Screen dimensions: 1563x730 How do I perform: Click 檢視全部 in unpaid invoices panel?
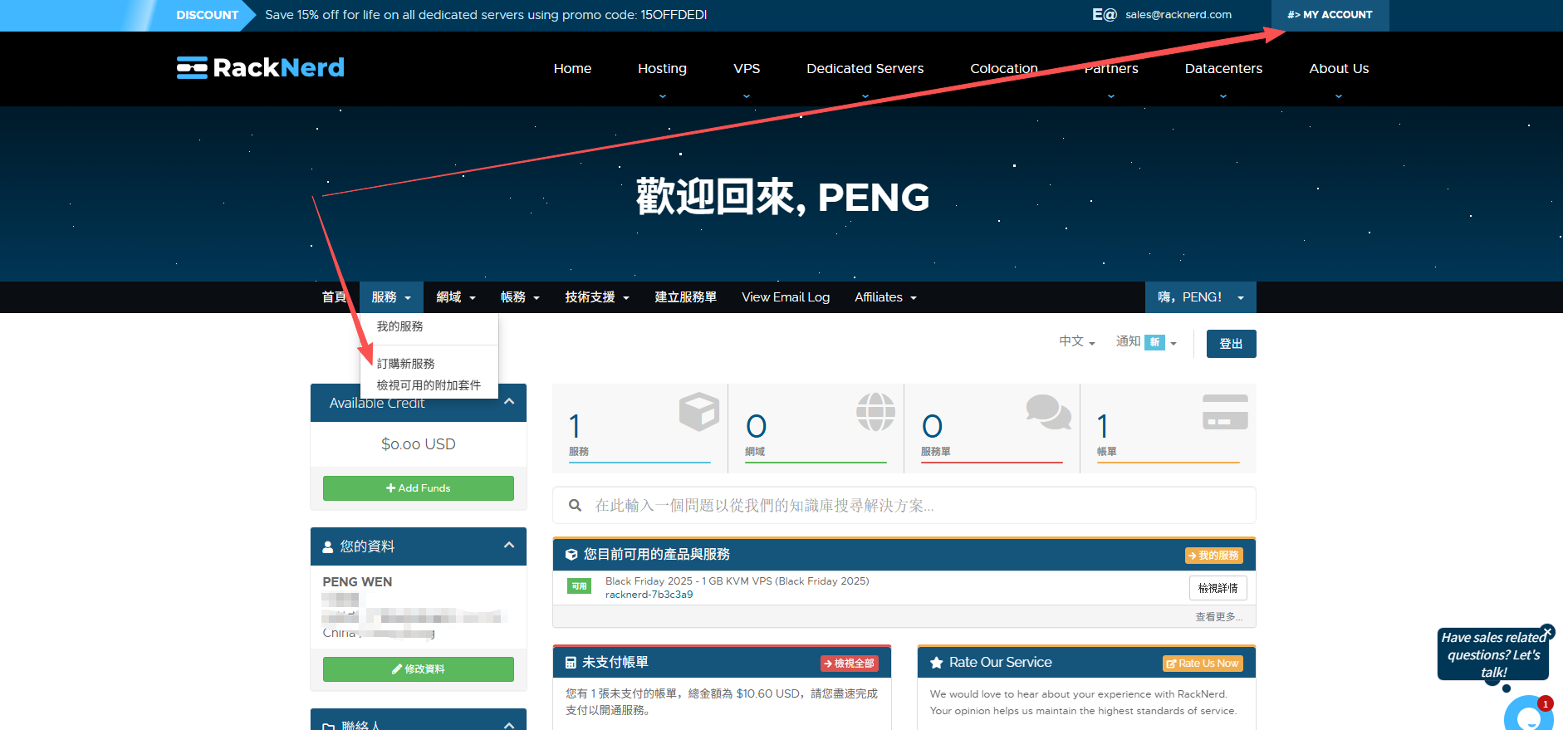click(850, 664)
